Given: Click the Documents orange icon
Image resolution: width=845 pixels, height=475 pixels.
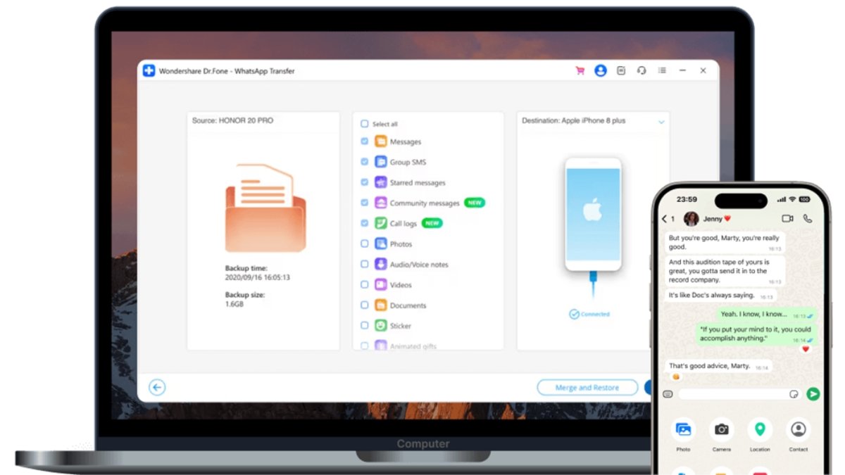Looking at the screenshot, I should pyautogui.click(x=380, y=305).
